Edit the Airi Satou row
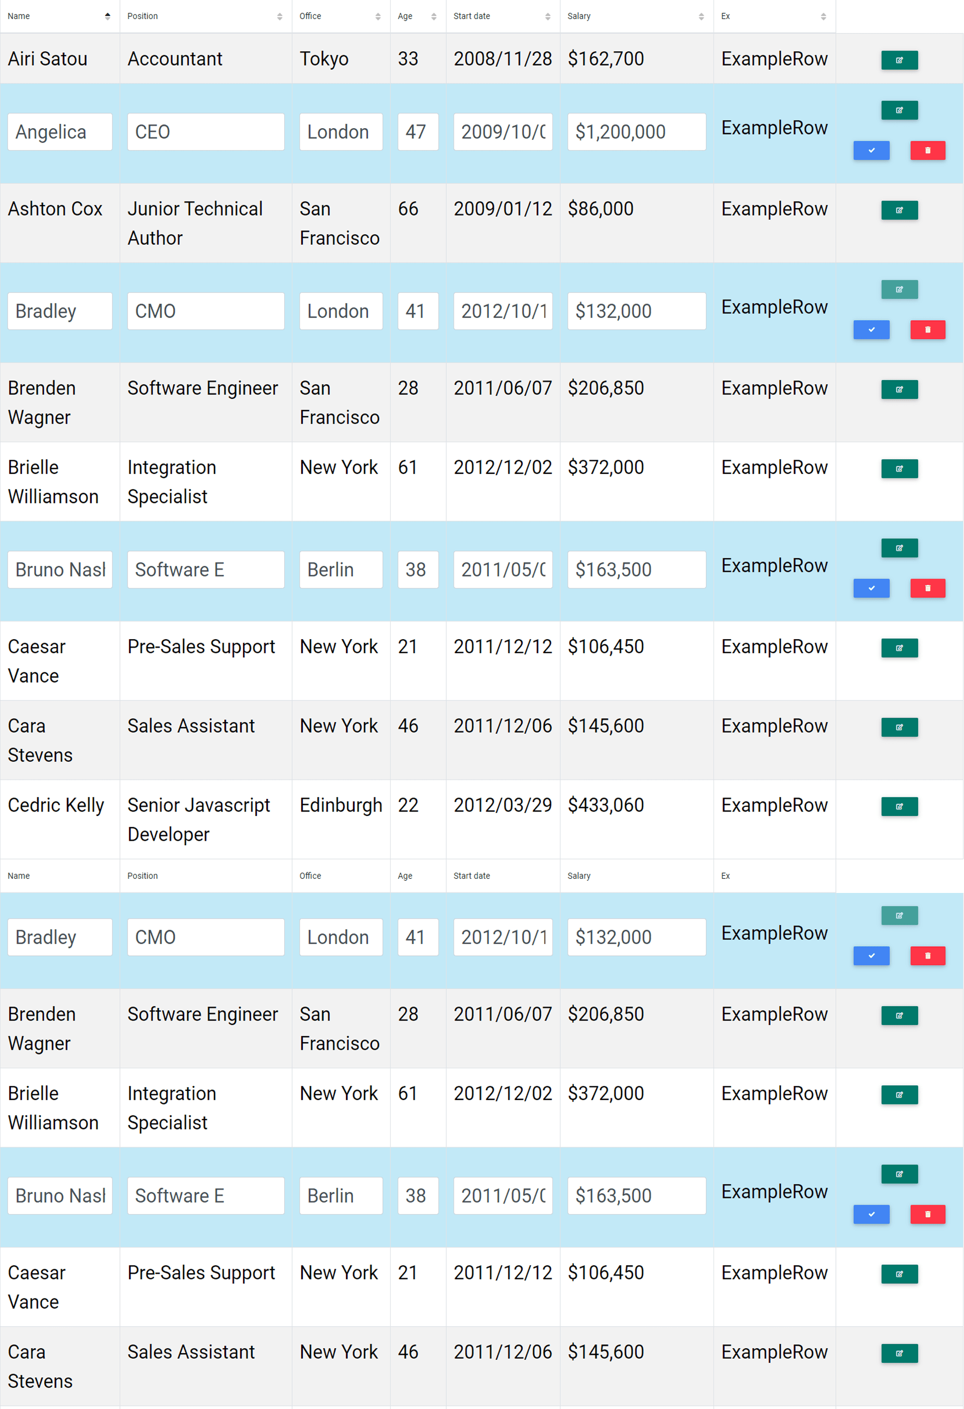 899,60
